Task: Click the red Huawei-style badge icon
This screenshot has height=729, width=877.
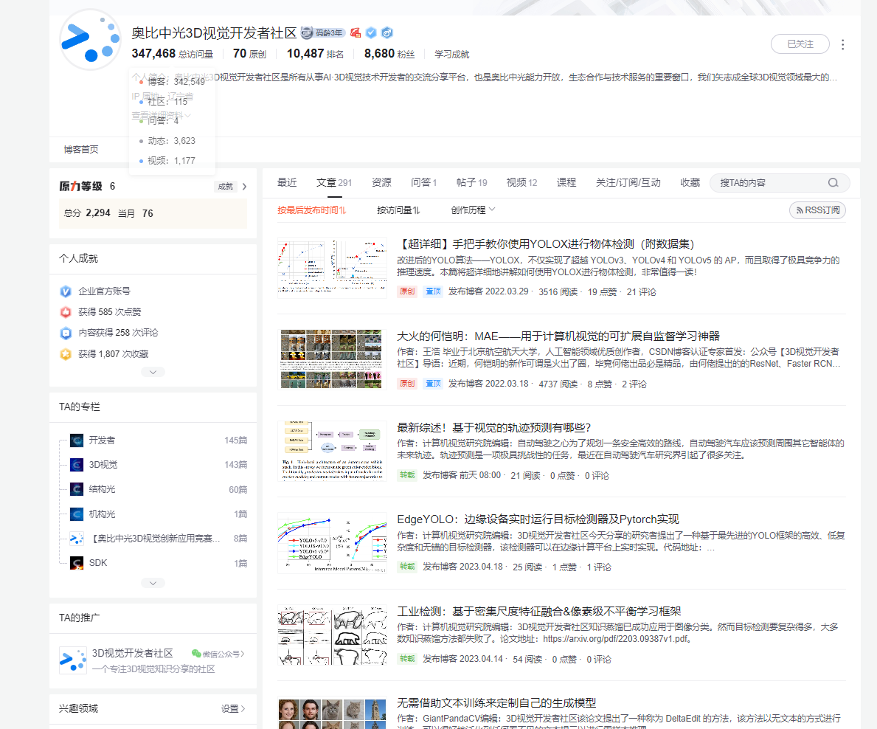Action: click(x=356, y=33)
